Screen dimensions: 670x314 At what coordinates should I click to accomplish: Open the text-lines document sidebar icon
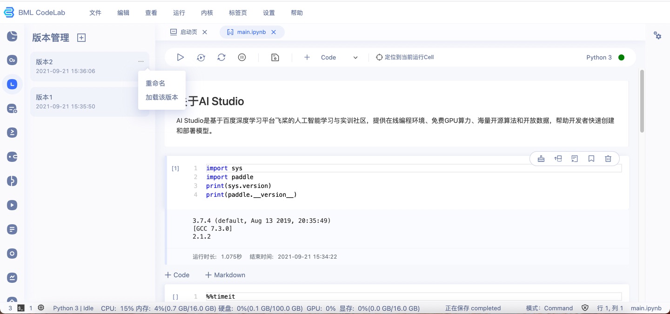click(x=12, y=229)
